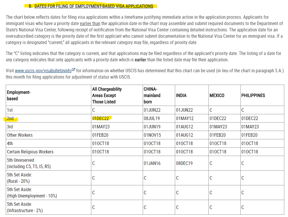Click C in Rural 20% China column
Viewport: 288px width, 217px height.
145,178
